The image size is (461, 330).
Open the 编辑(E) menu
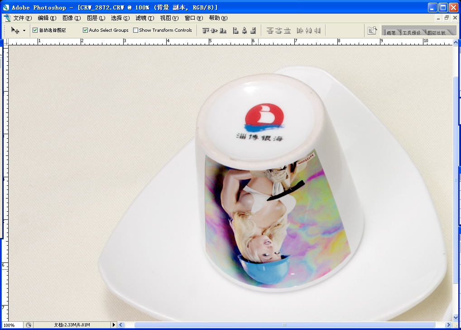tap(47, 18)
